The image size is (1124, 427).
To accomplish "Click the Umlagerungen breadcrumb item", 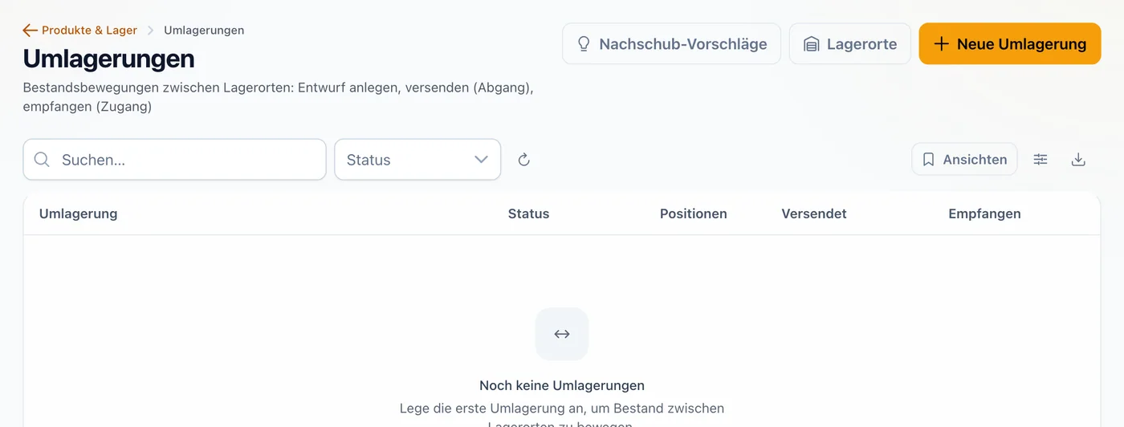I will coord(204,31).
